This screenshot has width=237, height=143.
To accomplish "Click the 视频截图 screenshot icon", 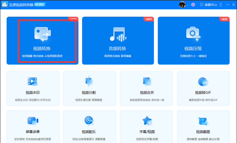I will pyautogui.click(x=203, y=121).
